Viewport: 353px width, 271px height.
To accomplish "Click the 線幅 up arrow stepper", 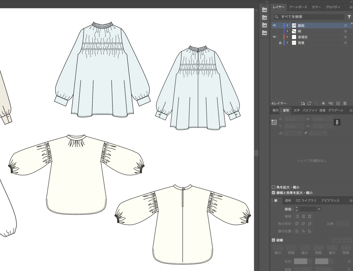I will pyautogui.click(x=297, y=208).
